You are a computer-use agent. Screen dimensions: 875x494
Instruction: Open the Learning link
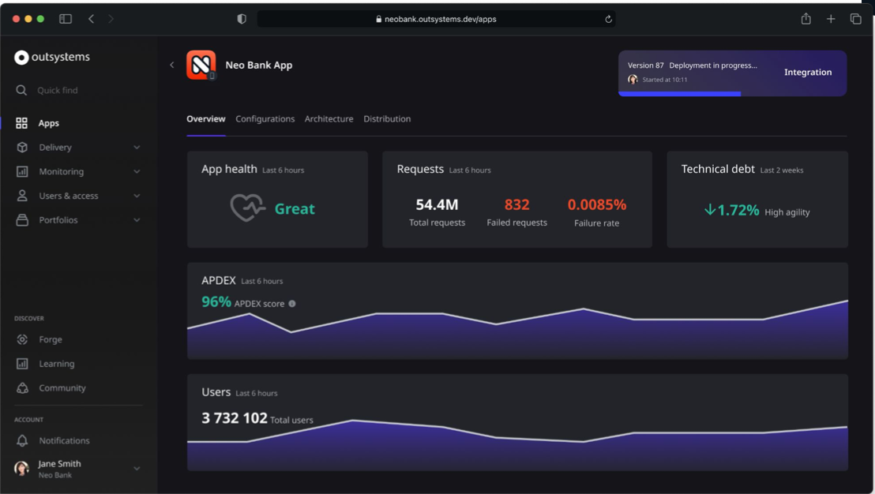coord(56,364)
